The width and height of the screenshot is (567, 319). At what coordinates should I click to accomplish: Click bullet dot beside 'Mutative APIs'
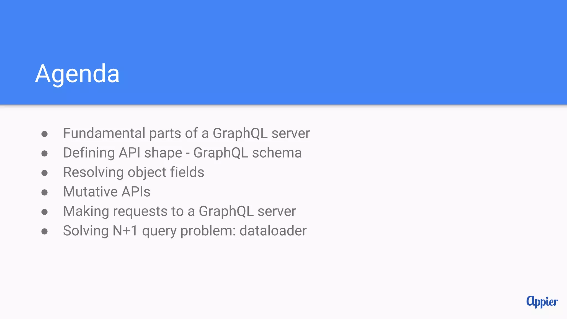(44, 192)
